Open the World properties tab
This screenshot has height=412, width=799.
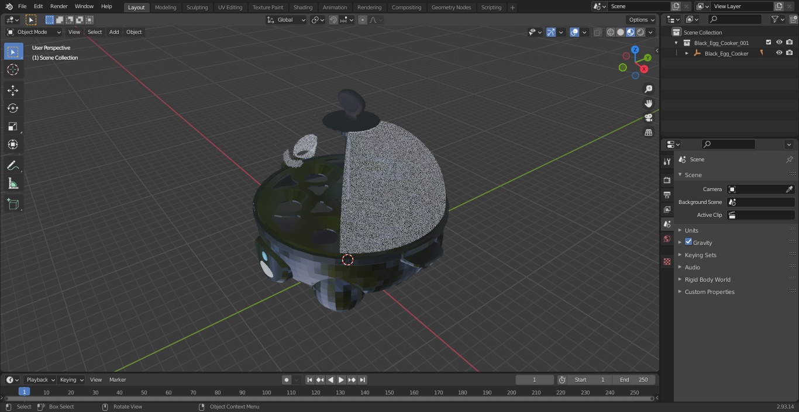[667, 239]
